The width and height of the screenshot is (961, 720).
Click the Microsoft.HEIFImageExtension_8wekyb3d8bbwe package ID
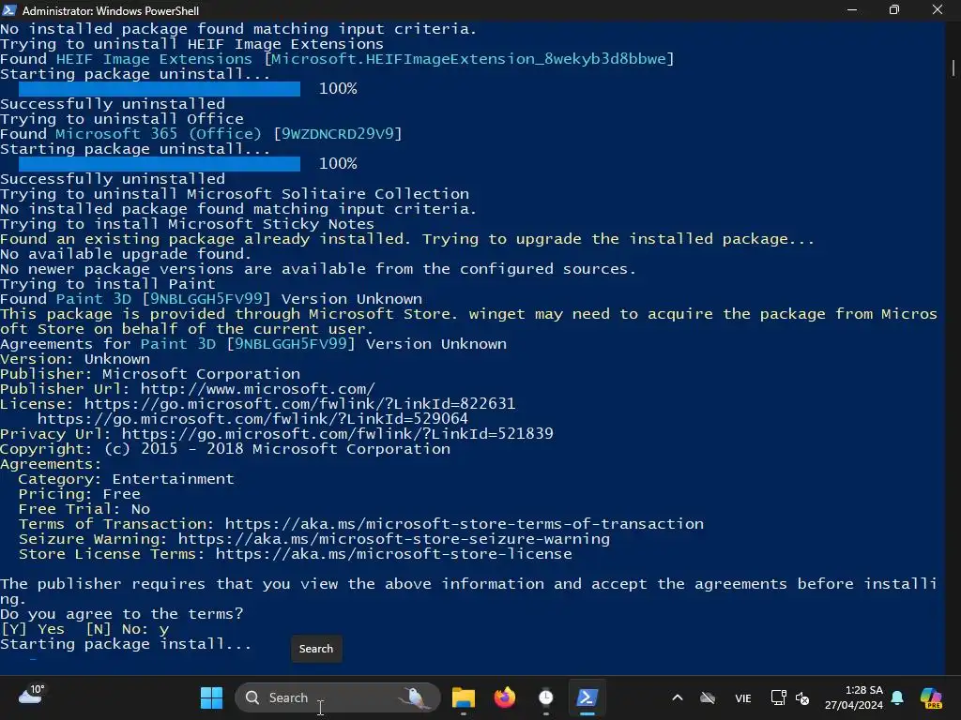[468, 59]
